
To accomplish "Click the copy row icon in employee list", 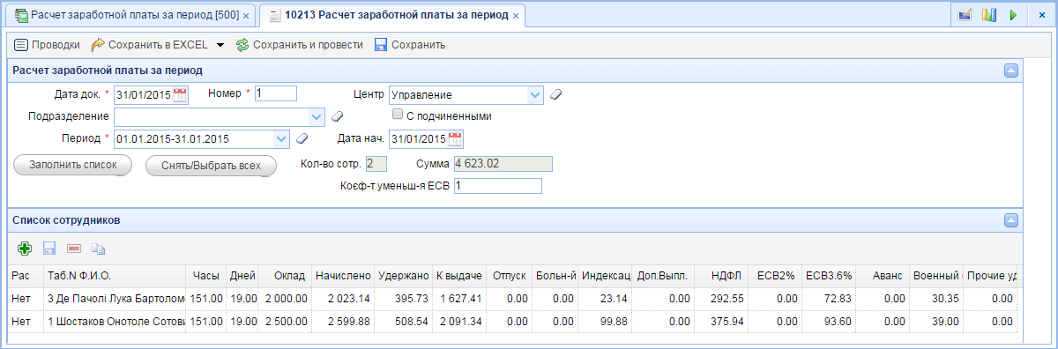I will (x=98, y=249).
